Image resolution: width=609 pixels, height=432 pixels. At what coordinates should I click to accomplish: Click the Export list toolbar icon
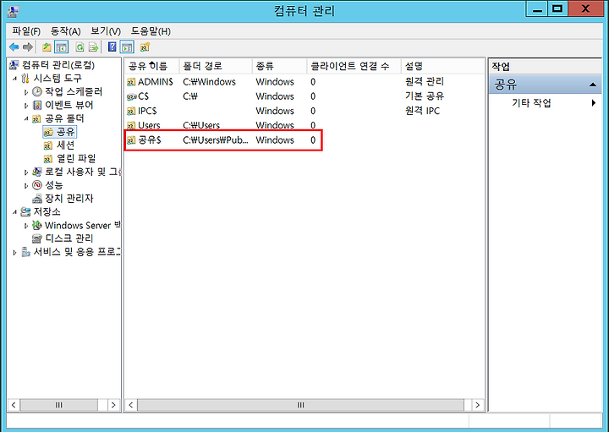click(94, 47)
